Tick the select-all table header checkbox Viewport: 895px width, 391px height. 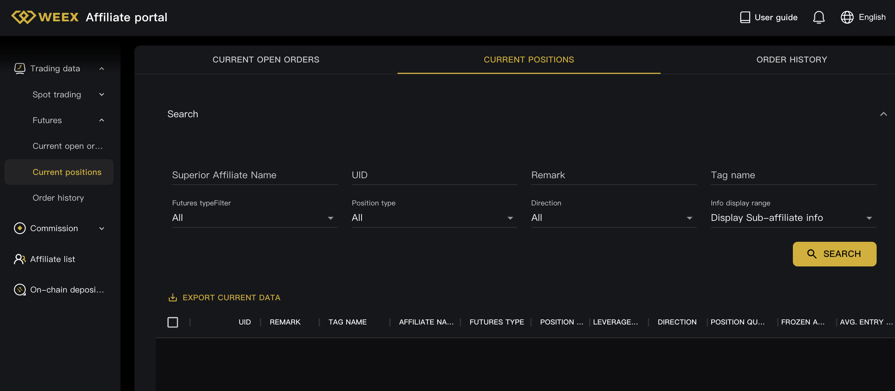[x=173, y=322]
